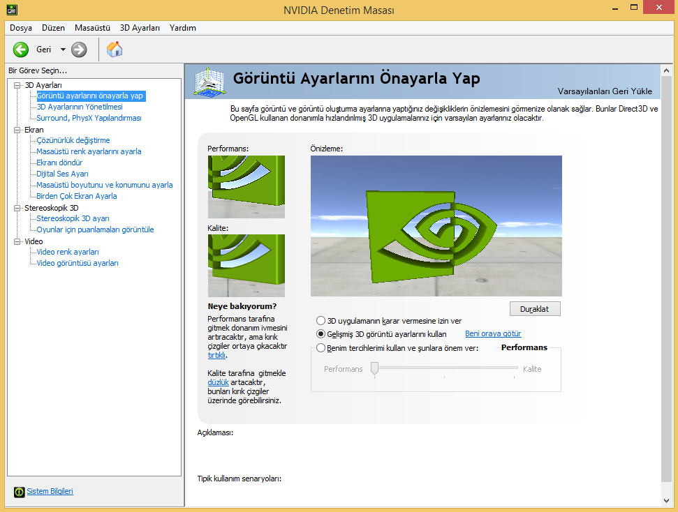Viewport: 678px width, 512px height.
Task: Click the 'Neye bakıyorum?' heading
Action: coord(242,306)
